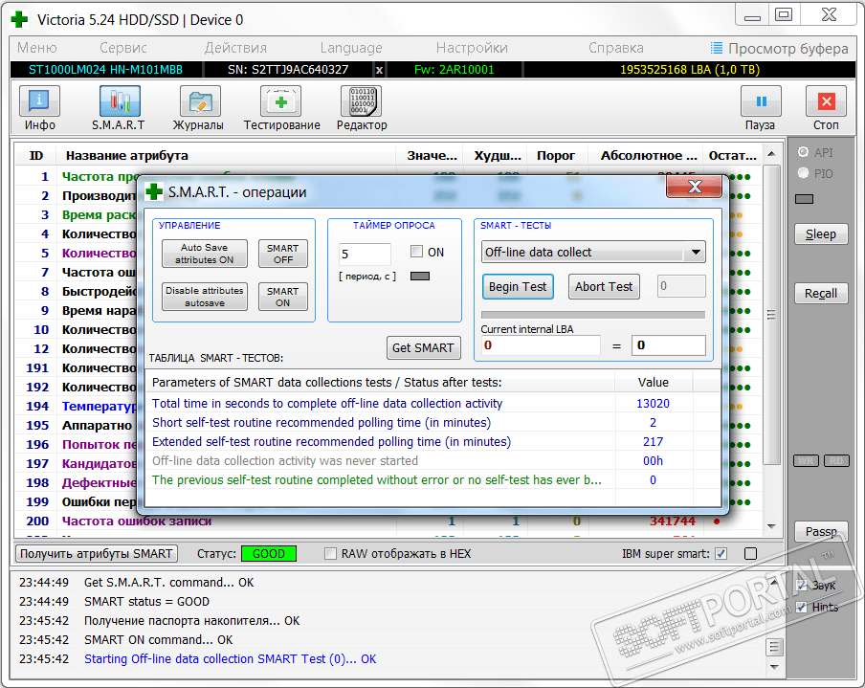Open the Настройки menu
This screenshot has width=865, height=688.
point(472,48)
